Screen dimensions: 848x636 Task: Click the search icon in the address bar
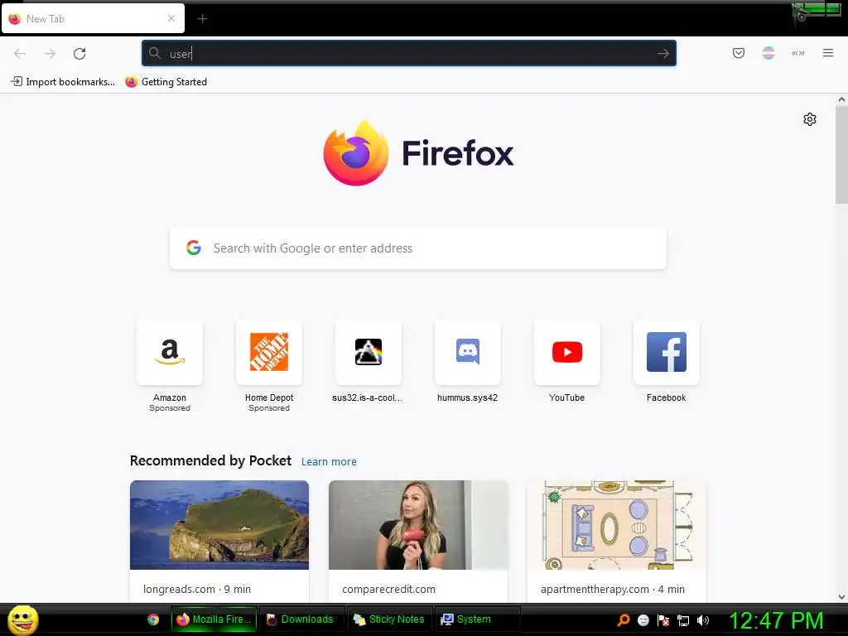(x=155, y=53)
